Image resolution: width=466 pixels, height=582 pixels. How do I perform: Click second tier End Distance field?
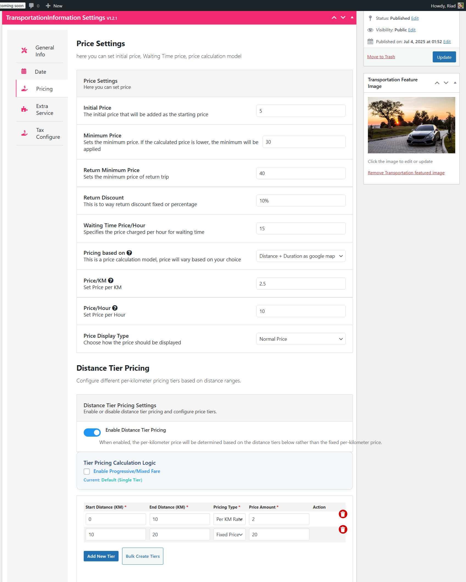(x=180, y=534)
